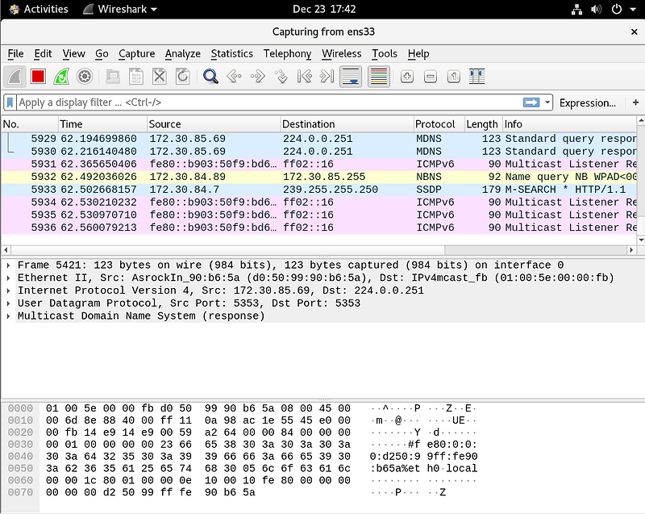Select packet 5932 NBNS row

click(318, 177)
